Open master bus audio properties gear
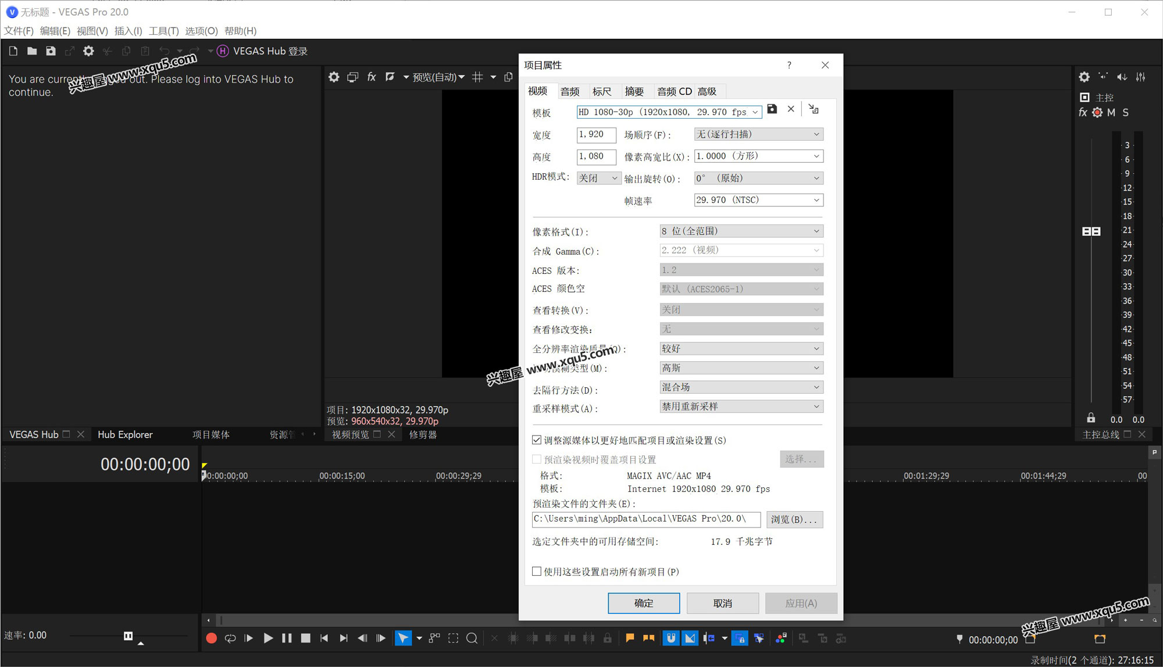Screen dimensions: 1163x667 tap(1084, 77)
